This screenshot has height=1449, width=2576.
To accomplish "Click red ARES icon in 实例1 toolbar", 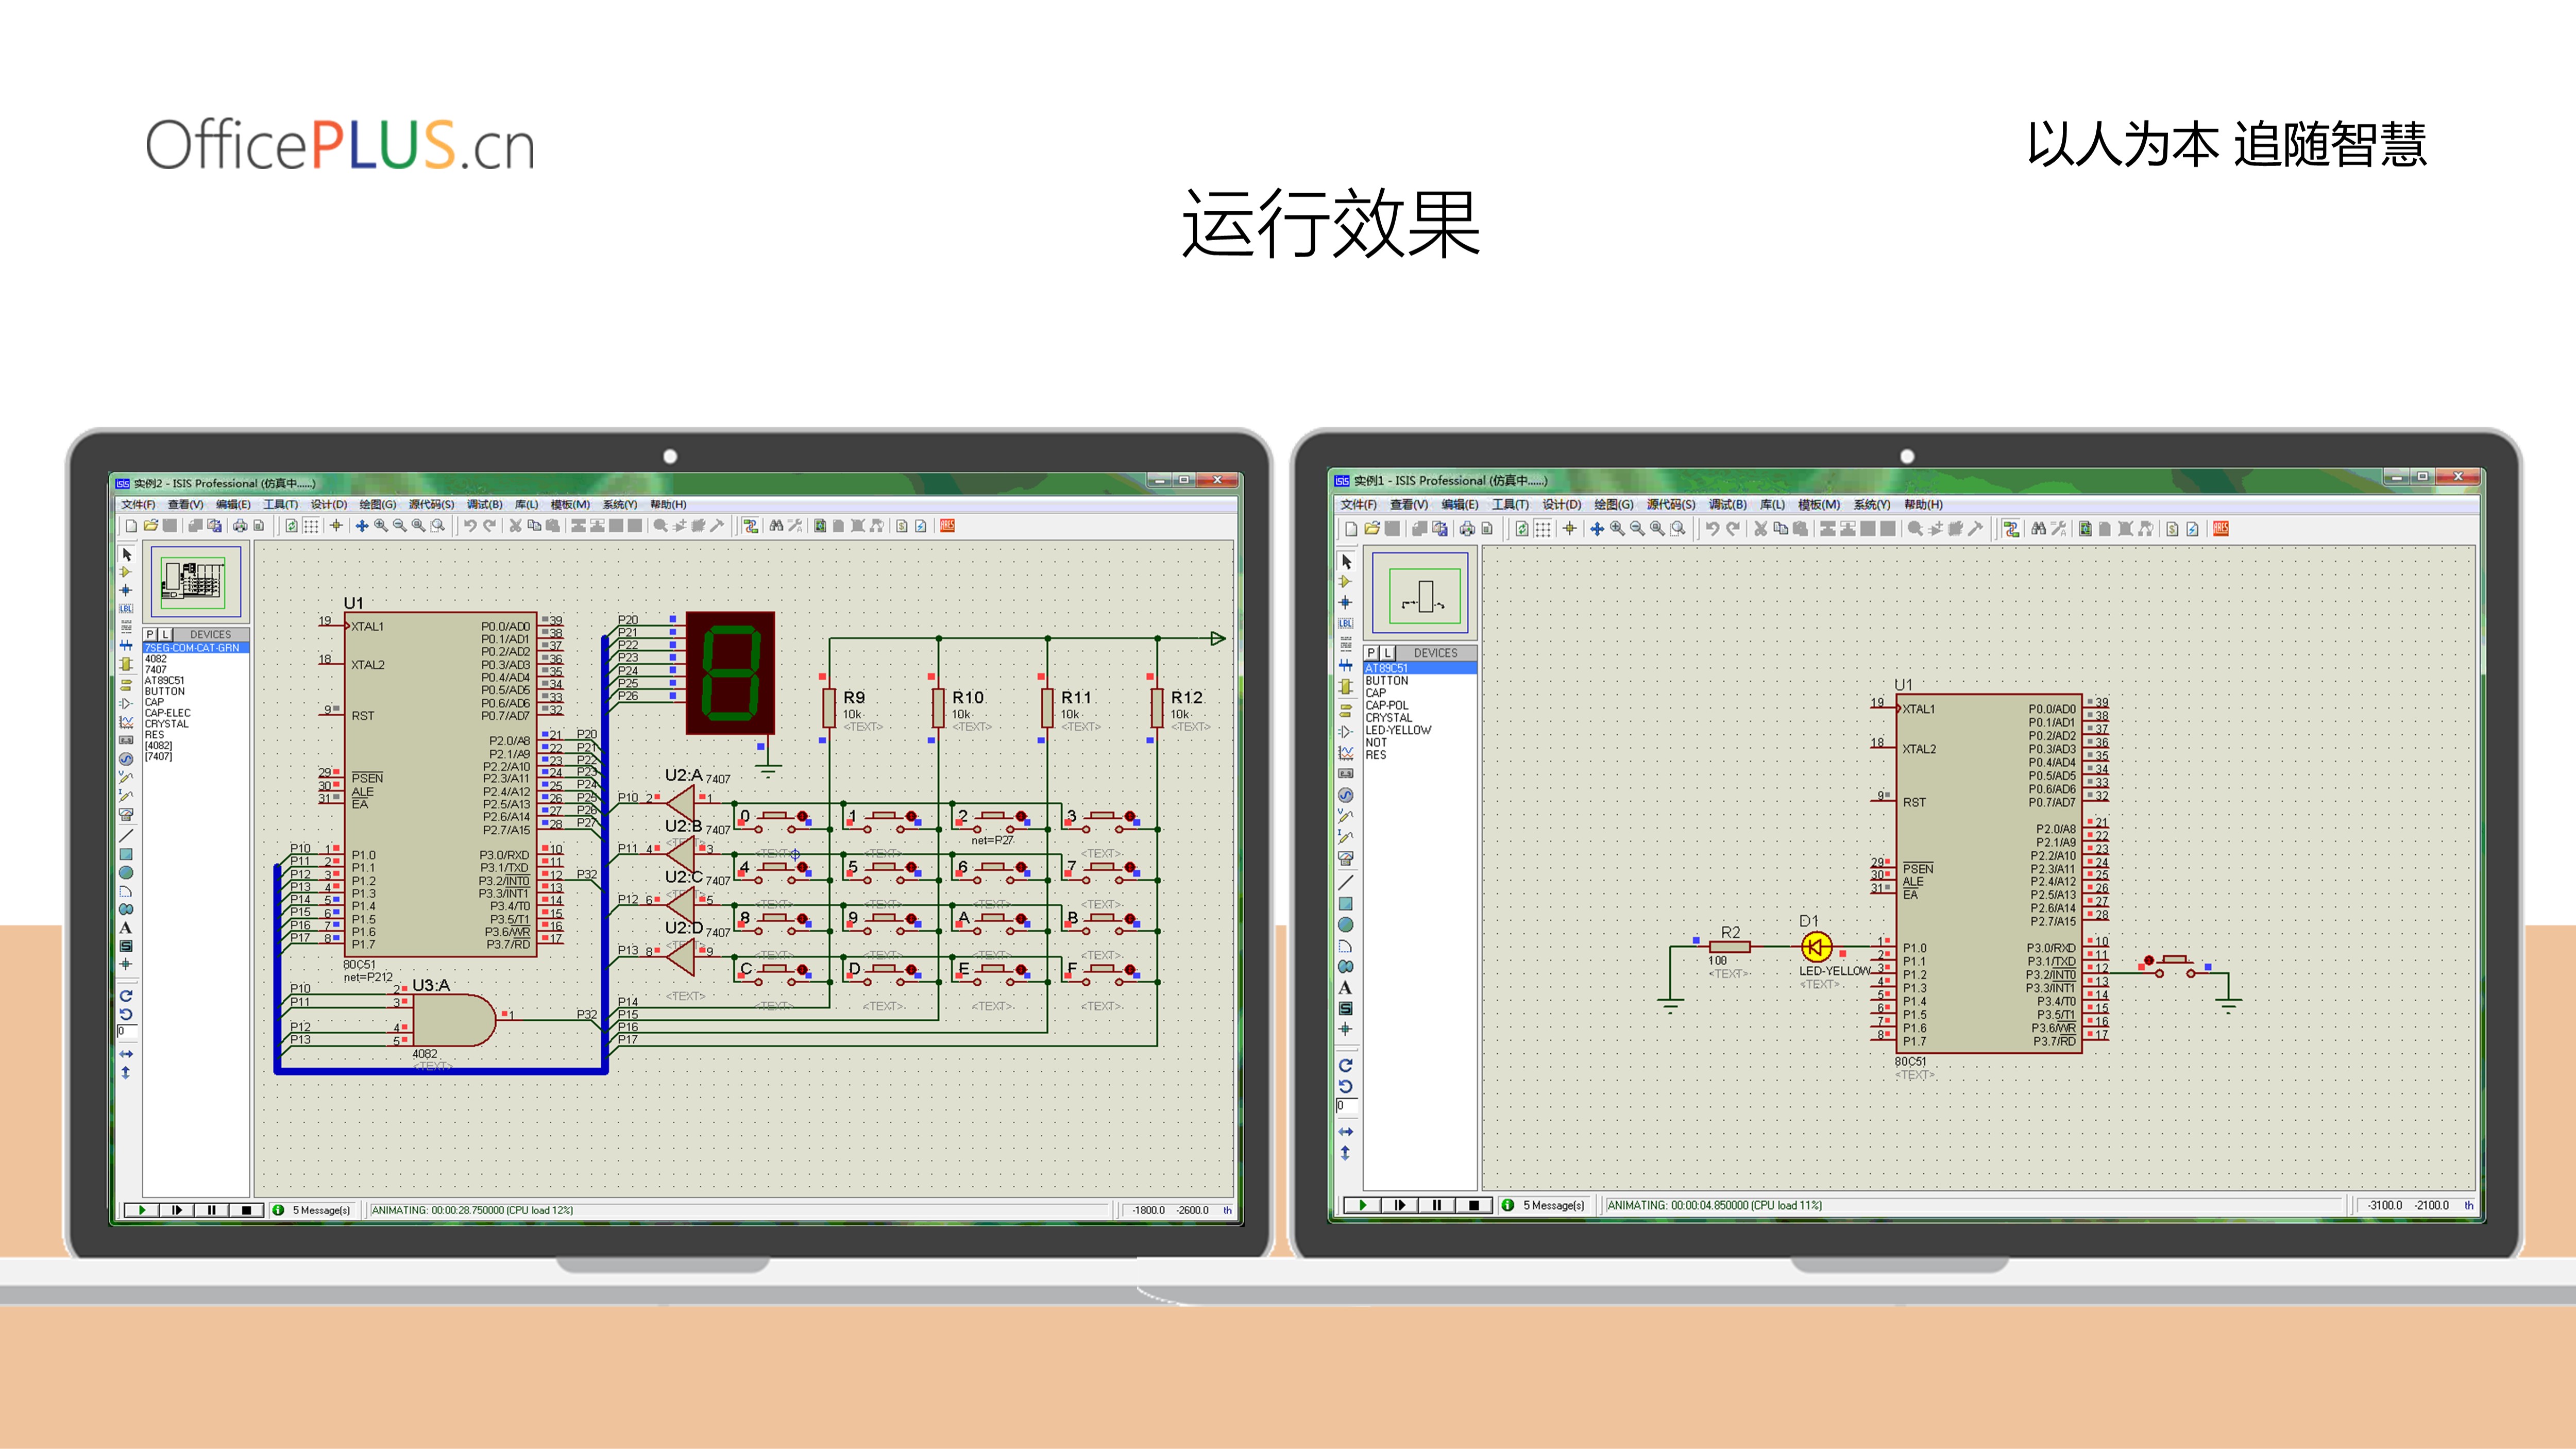I will pos(2220,528).
